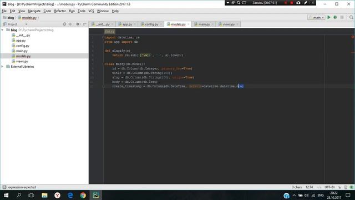Click line:column 12:74 indicator in status bar
Image resolution: width=355 pixels, height=200 pixels.
(x=309, y=187)
